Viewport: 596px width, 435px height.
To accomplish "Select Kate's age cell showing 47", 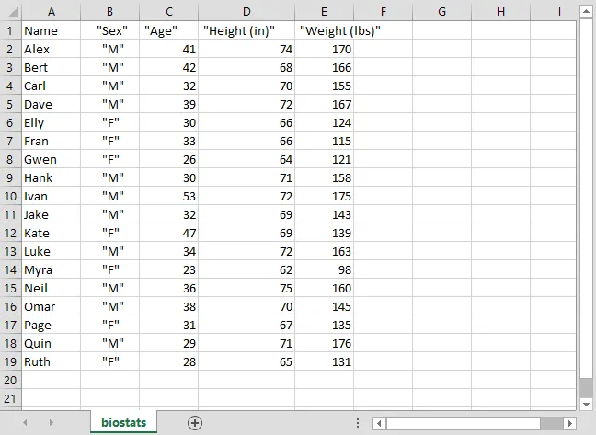I will coord(168,233).
